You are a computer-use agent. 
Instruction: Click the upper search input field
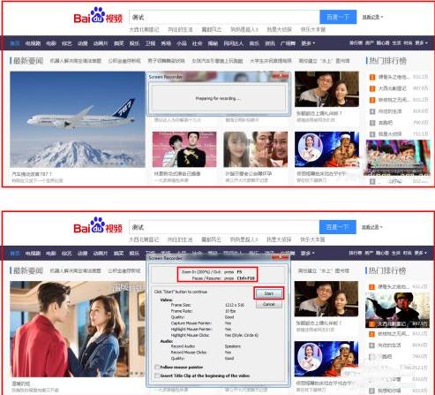224,17
